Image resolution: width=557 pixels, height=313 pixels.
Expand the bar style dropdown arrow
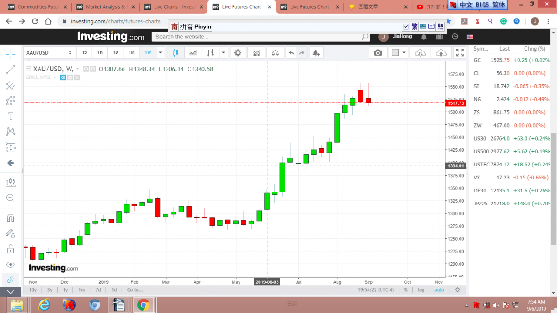click(224, 53)
